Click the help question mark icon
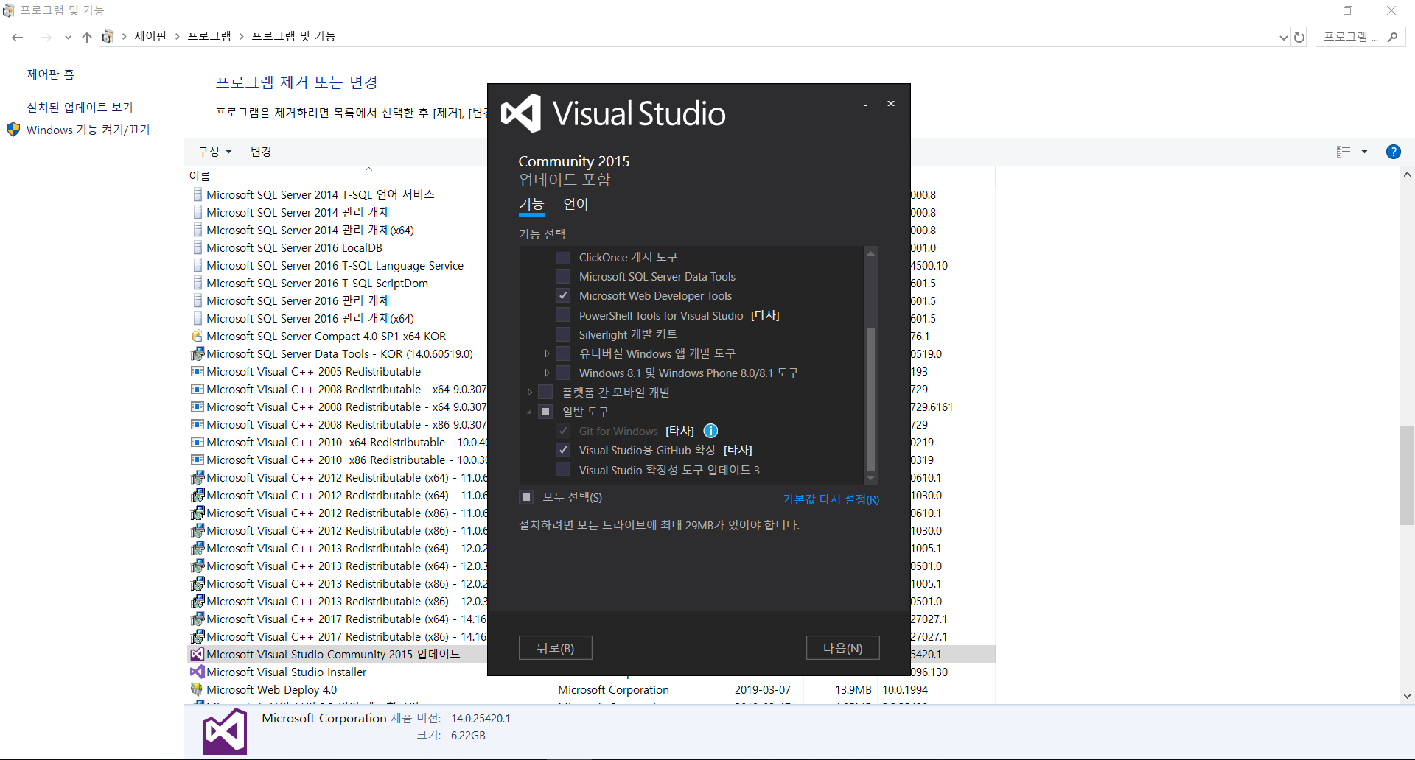1415x760 pixels. [1393, 152]
